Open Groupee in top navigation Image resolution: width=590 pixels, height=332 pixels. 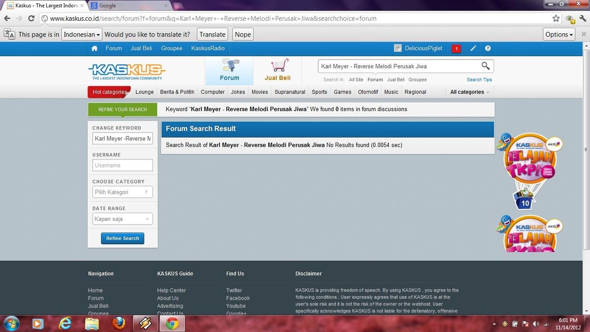tap(172, 48)
